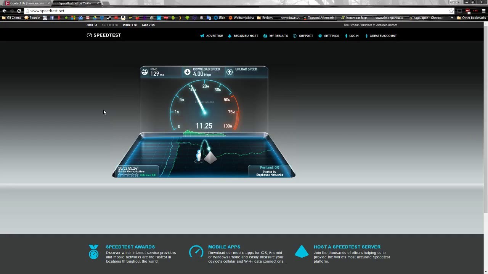The width and height of the screenshot is (488, 274).
Task: Click the Host a Speedtest Server pyramid icon
Action: tap(302, 251)
